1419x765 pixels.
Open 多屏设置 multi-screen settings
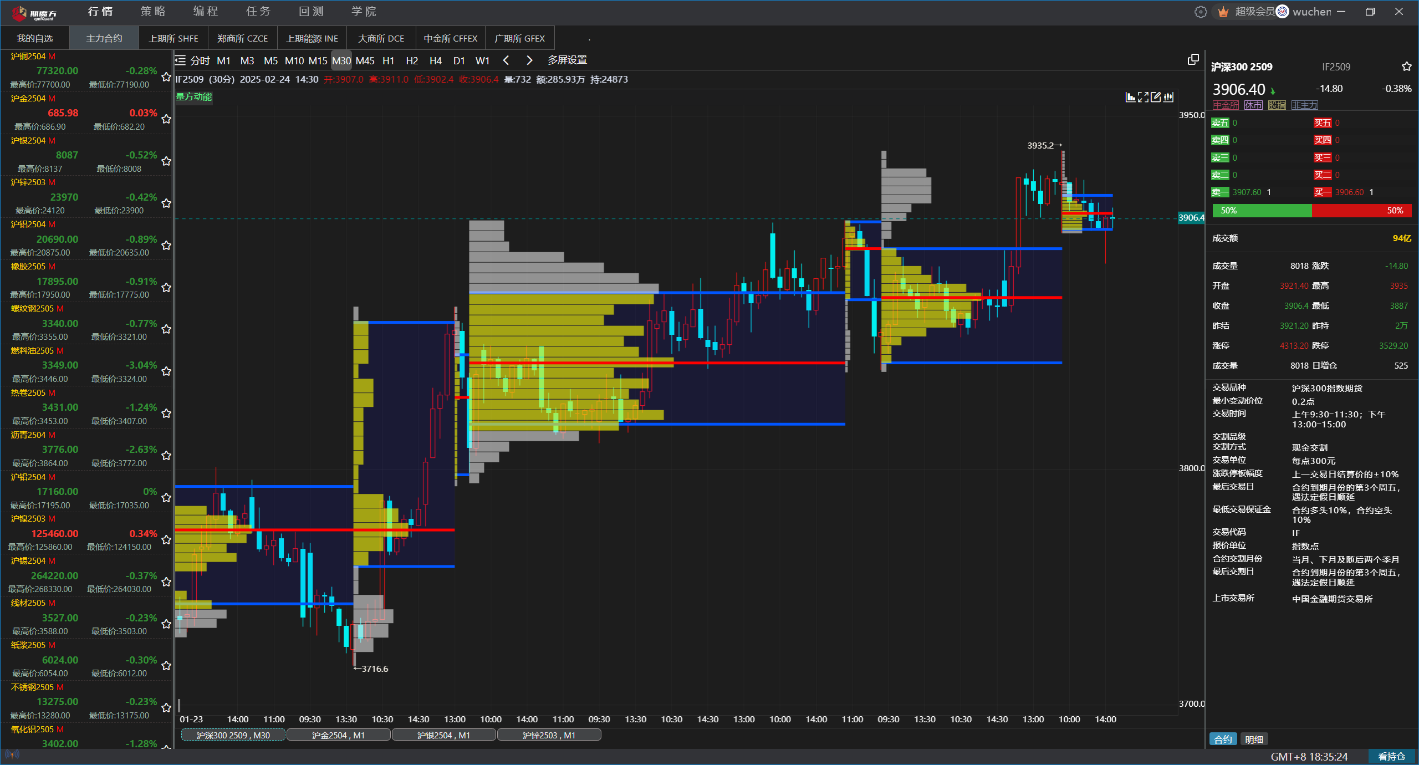click(567, 60)
